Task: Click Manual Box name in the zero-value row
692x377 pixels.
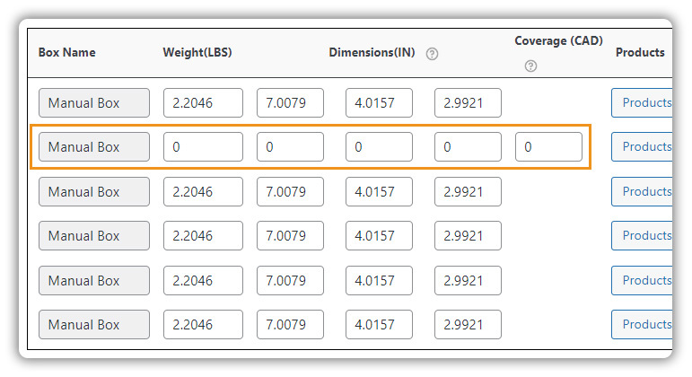Action: click(x=94, y=147)
